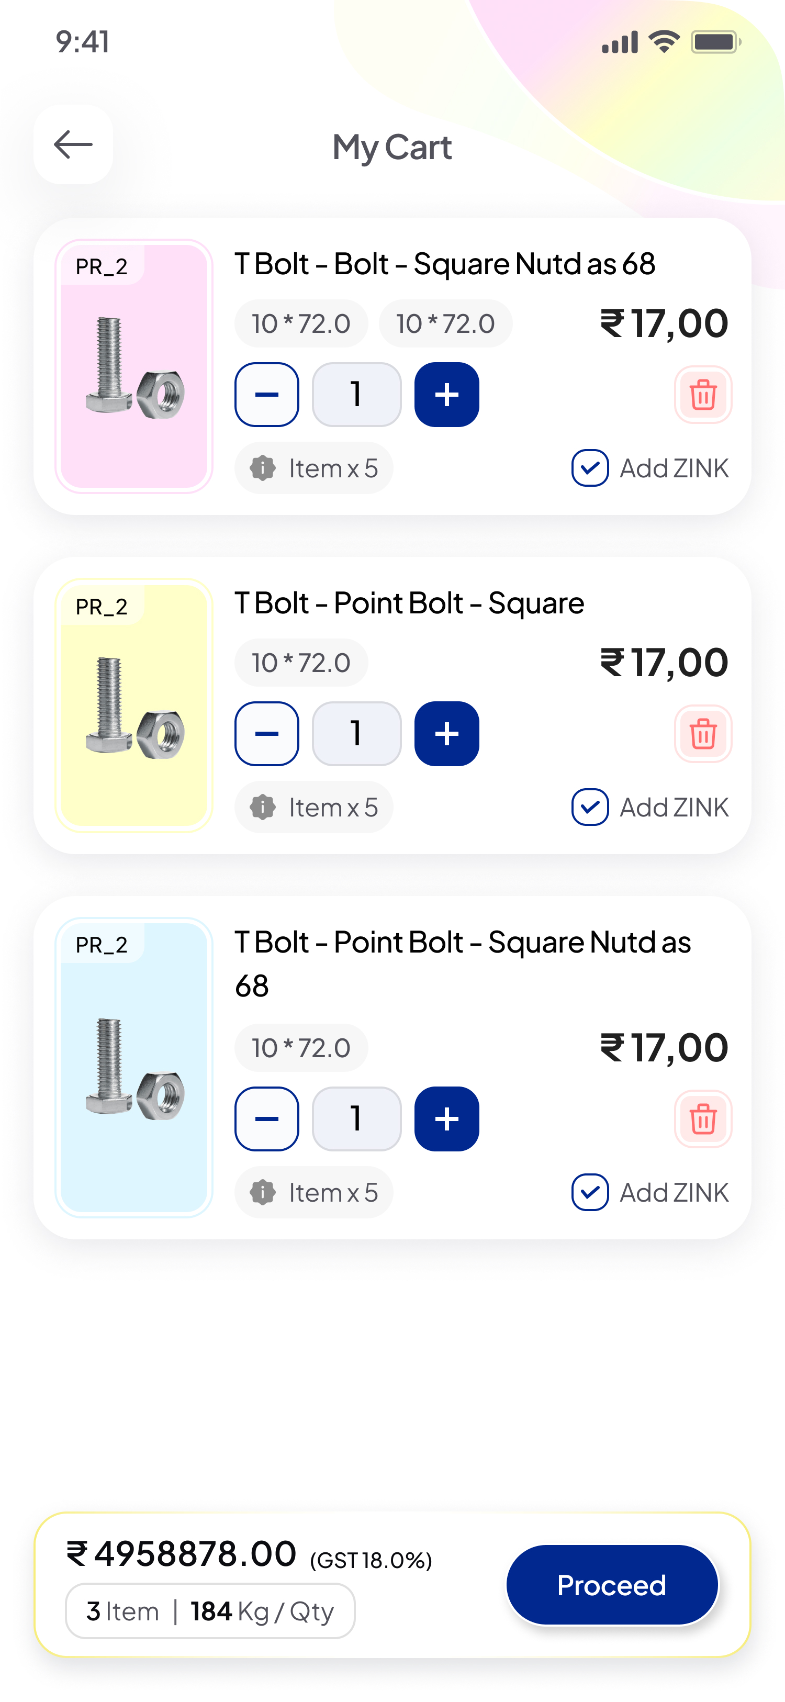Decrease quantity of the blue-thumbnail item
The image size is (785, 1702).
(x=267, y=1119)
